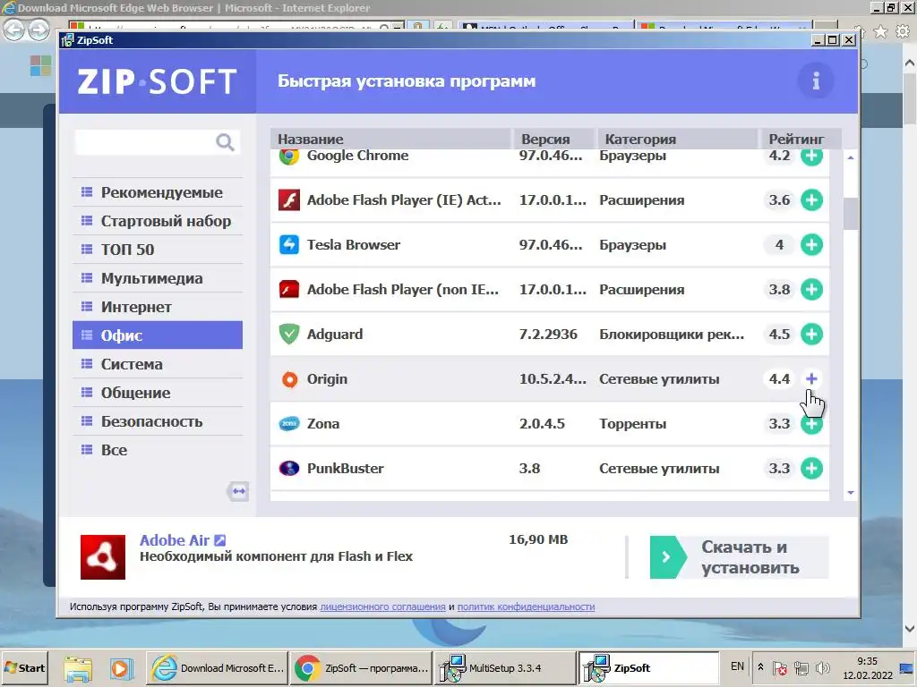917x687 pixels.
Task: Click the search magnifier icon
Action: click(x=225, y=142)
